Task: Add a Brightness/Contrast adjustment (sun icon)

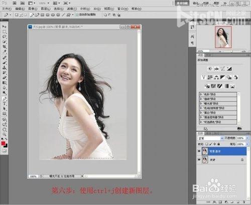Action: (210, 68)
